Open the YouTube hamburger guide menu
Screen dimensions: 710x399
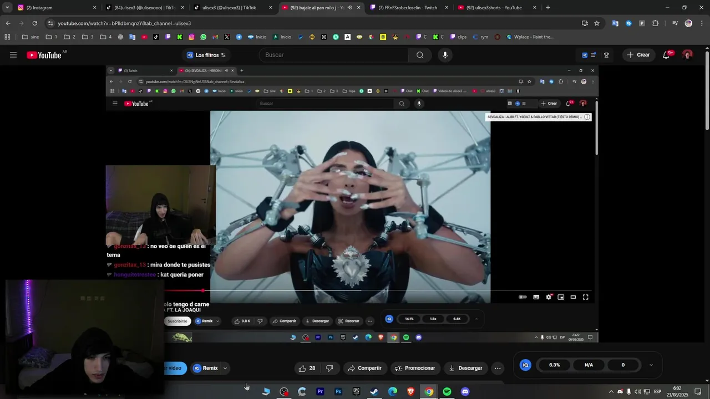click(13, 55)
